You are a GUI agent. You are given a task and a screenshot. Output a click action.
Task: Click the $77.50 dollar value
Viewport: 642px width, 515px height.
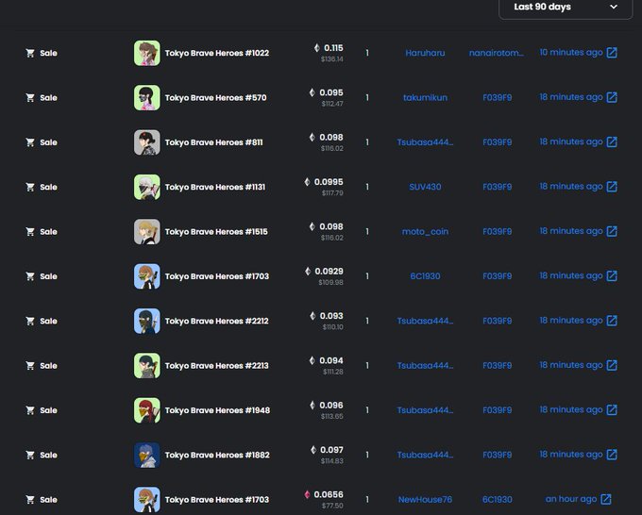(332, 506)
